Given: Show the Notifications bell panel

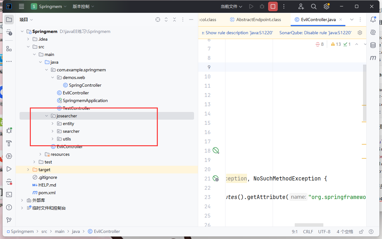Looking at the screenshot, I should coord(373,20).
